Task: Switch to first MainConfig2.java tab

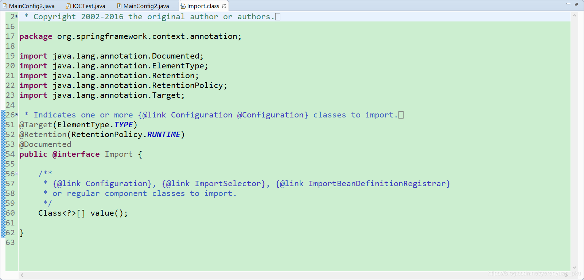Action: pyautogui.click(x=28, y=6)
